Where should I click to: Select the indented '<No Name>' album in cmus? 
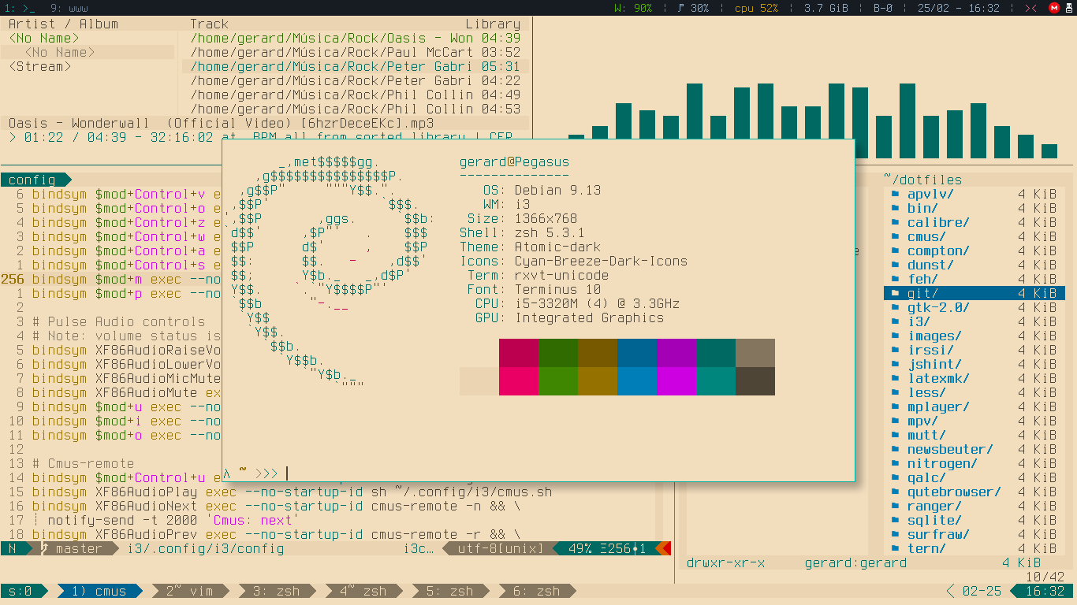point(60,52)
